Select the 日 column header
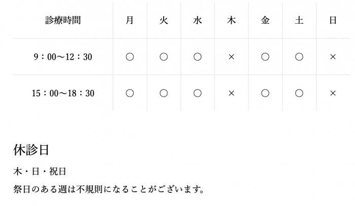The height and width of the screenshot is (206, 355). [333, 20]
